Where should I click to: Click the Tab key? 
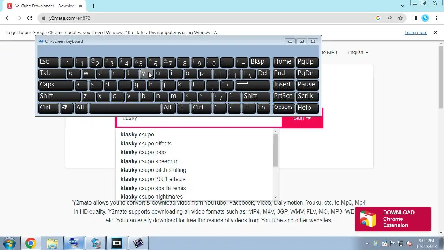point(52,73)
